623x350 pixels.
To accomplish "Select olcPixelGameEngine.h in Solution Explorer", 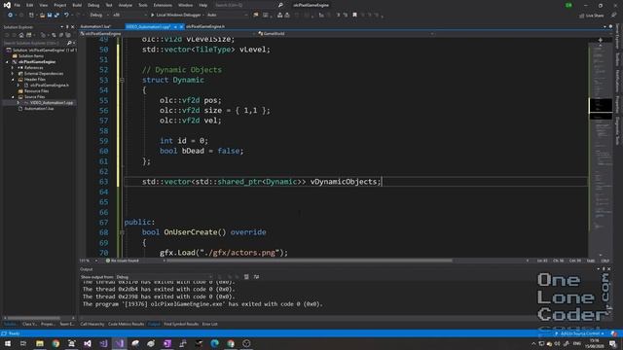I will [x=50, y=86].
